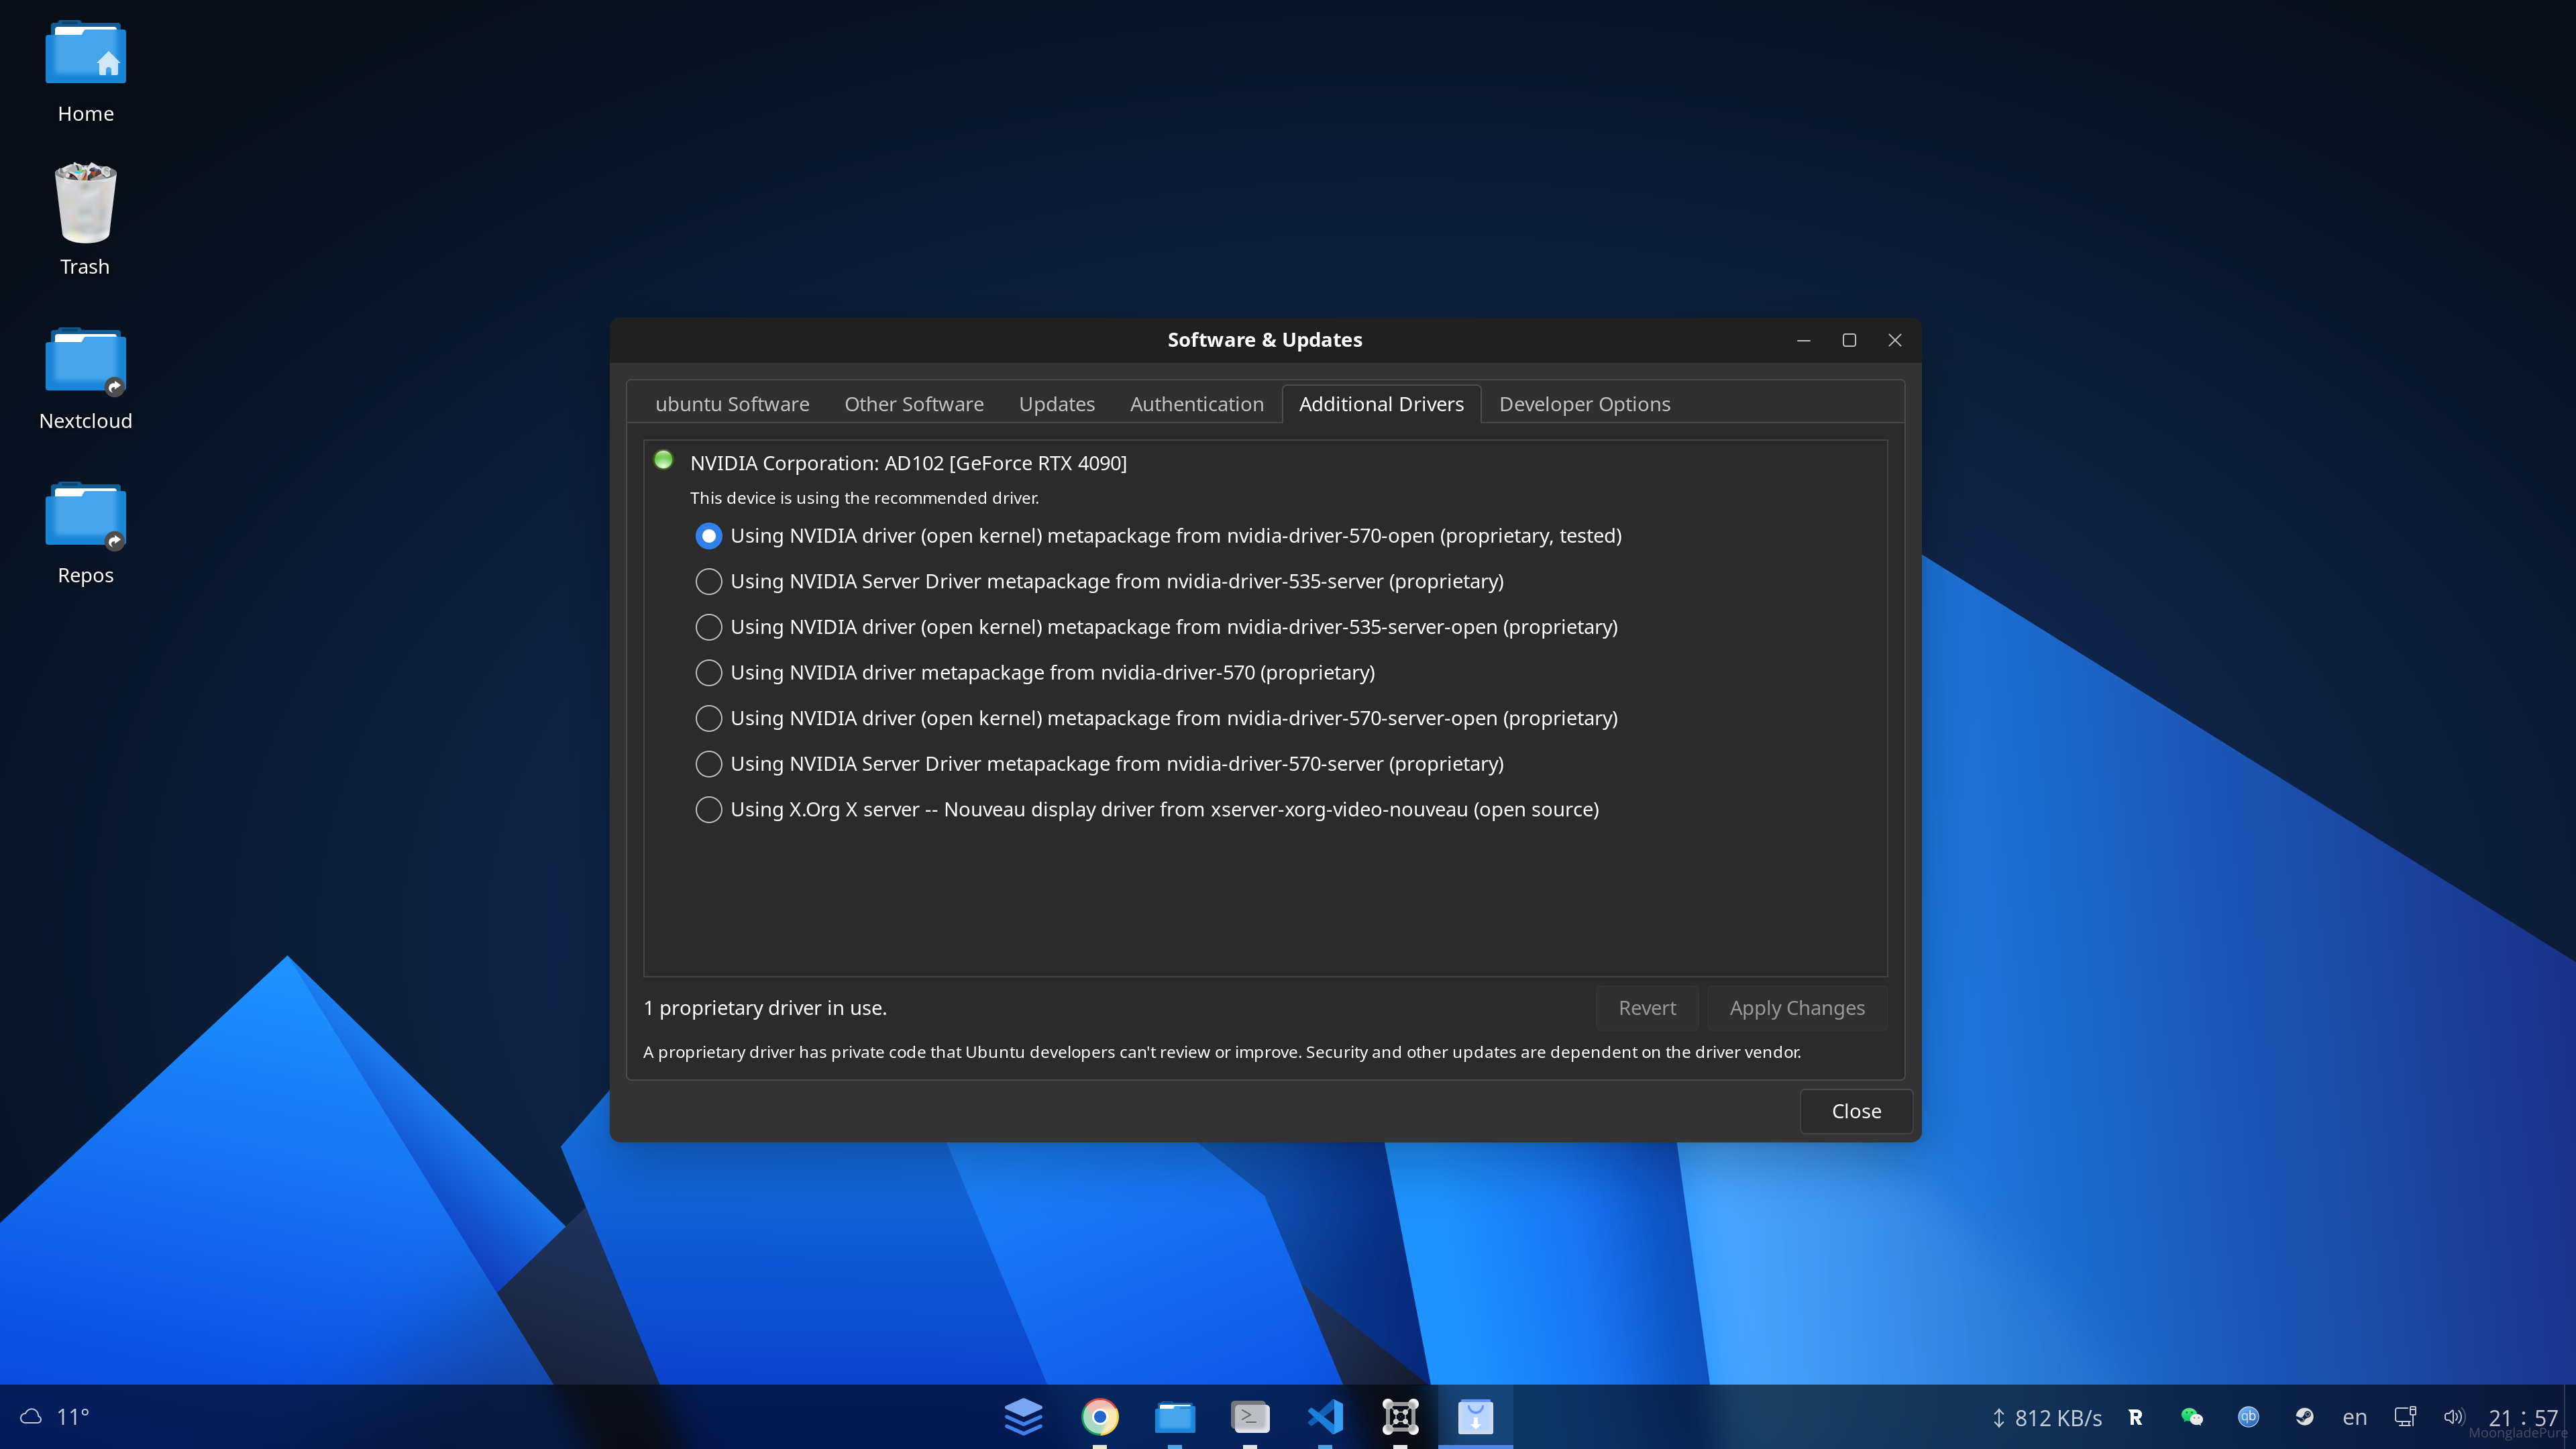
Task: Launch the terminal from taskbar
Action: [x=1249, y=1416]
